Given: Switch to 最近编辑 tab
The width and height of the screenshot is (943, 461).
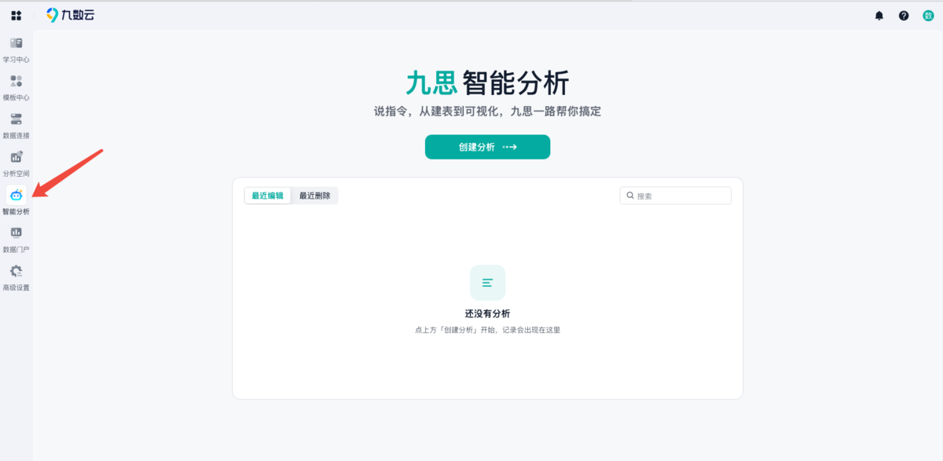Looking at the screenshot, I should point(268,196).
